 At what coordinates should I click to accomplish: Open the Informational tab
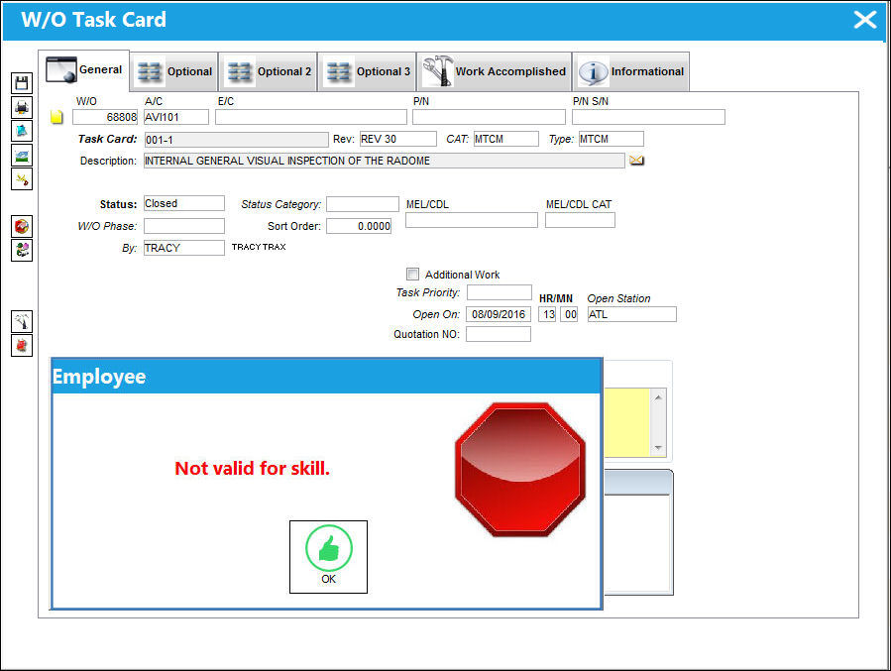(630, 71)
